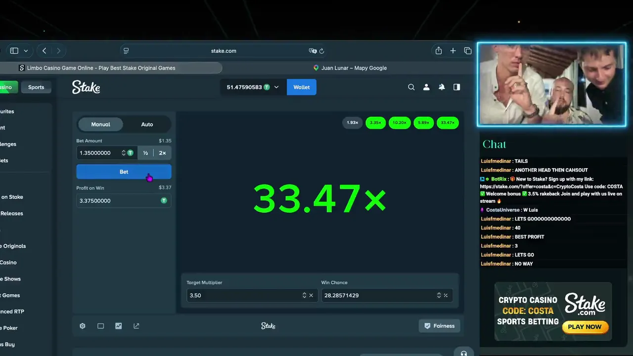633x356 pixels.
Task: Go forward with Safari's forward arrow
Action: click(x=58, y=50)
